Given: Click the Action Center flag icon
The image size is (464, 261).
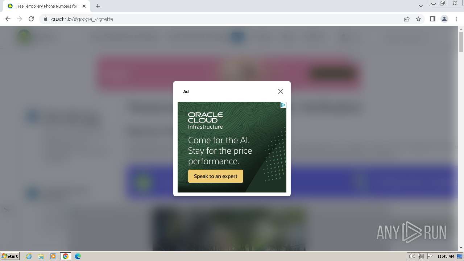Looking at the screenshot, I should [430, 256].
